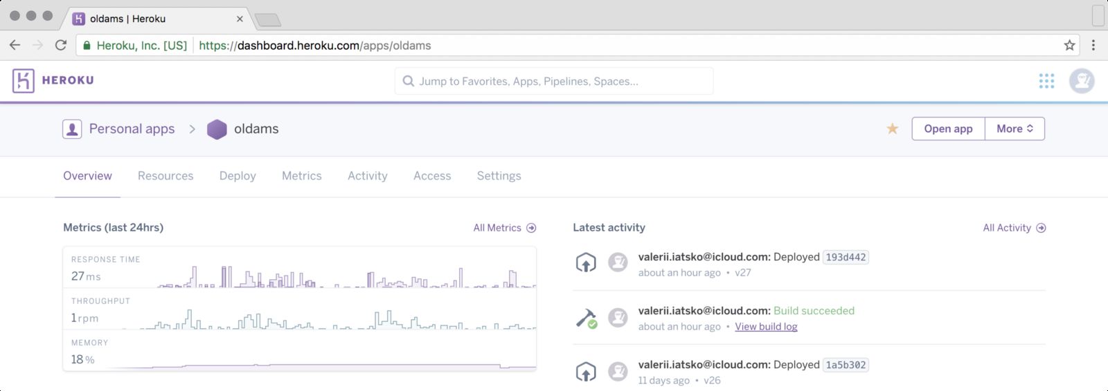1108x391 pixels.
Task: Click the Heroku logo icon
Action: (23, 81)
